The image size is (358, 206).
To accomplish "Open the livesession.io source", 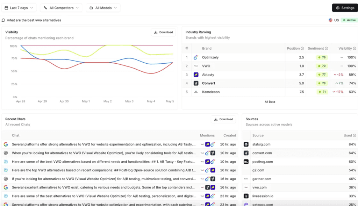I will [x=263, y=196].
